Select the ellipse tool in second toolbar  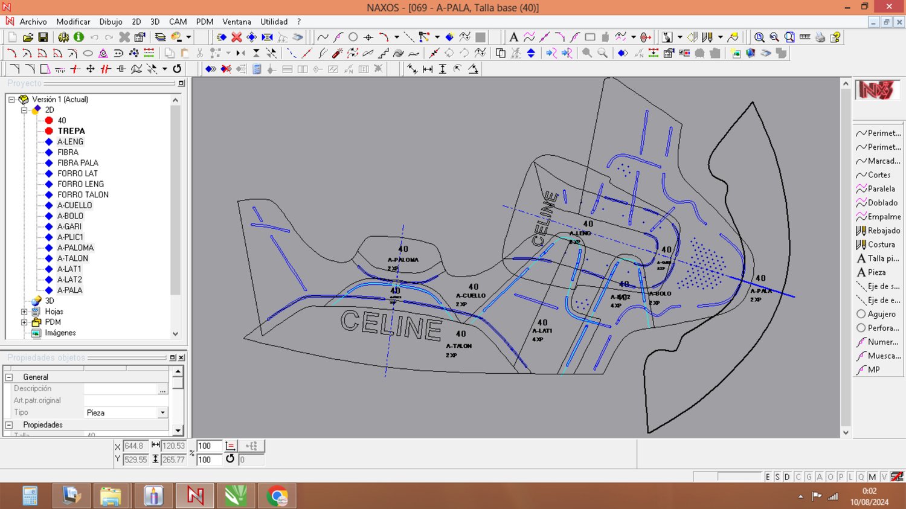(x=88, y=53)
